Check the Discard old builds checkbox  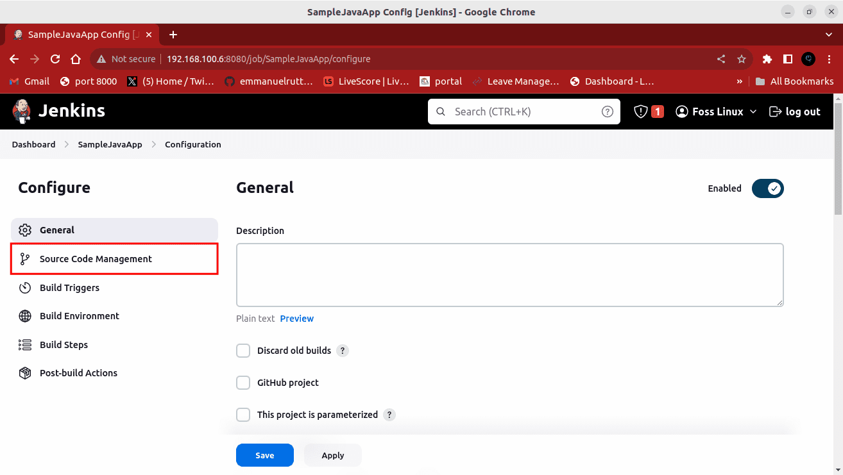point(243,351)
